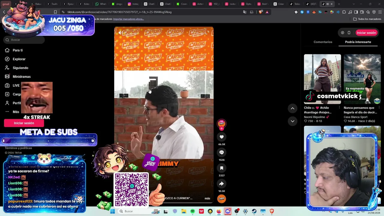384x216 pixels.
Task: Click the sidebar search field
Action: [x=24, y=40]
